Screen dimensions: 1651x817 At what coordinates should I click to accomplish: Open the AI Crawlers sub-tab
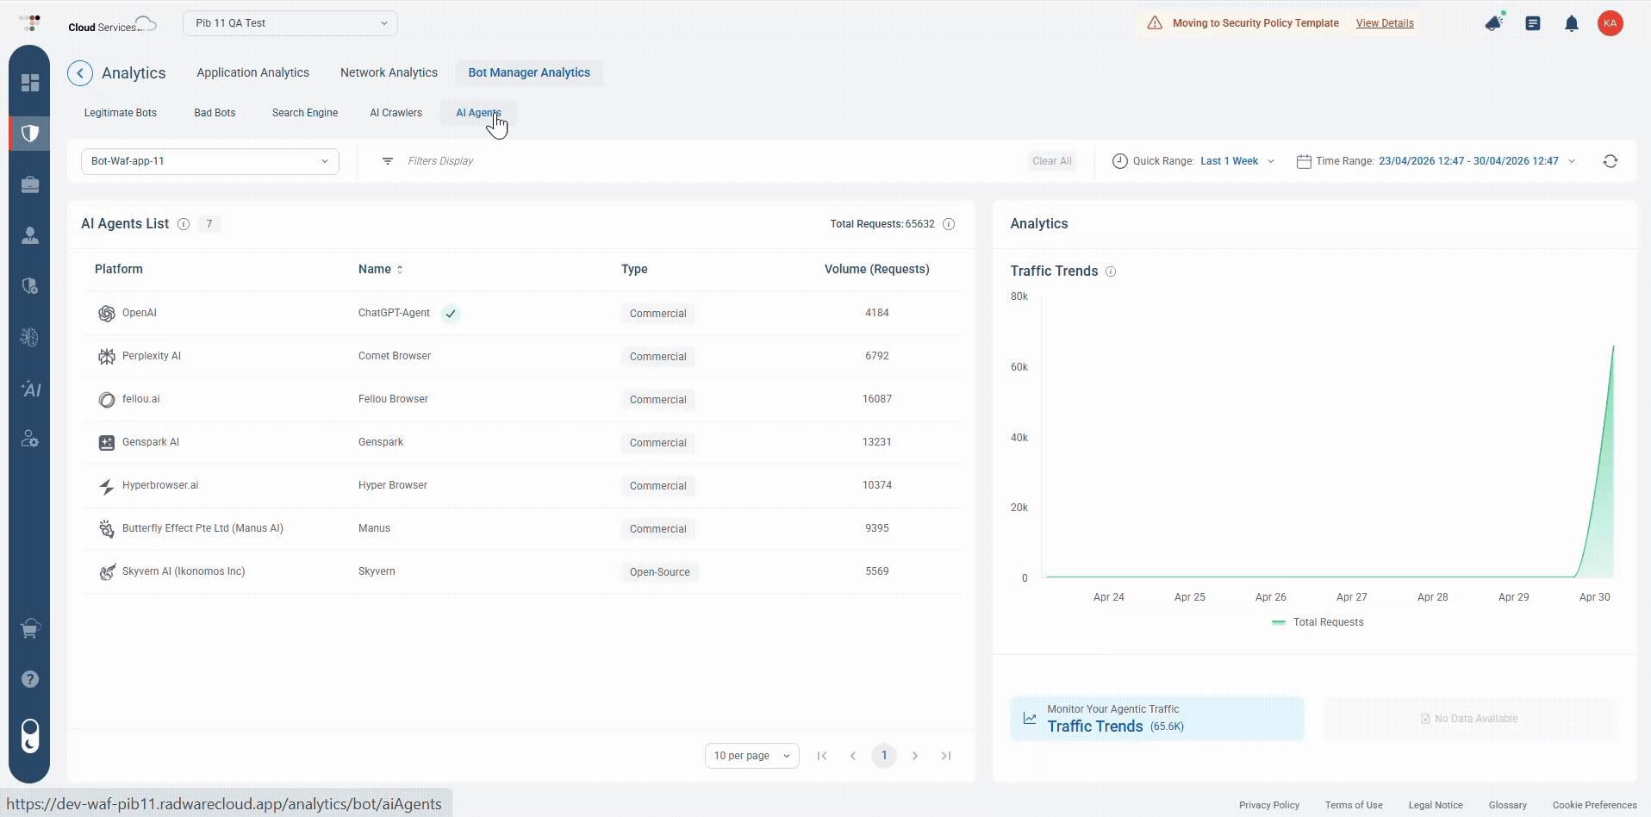coord(396,113)
